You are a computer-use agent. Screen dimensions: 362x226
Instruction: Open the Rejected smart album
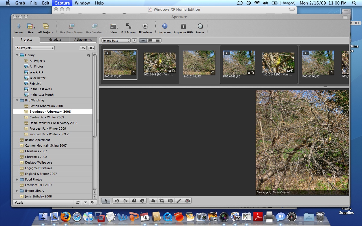tap(35, 83)
